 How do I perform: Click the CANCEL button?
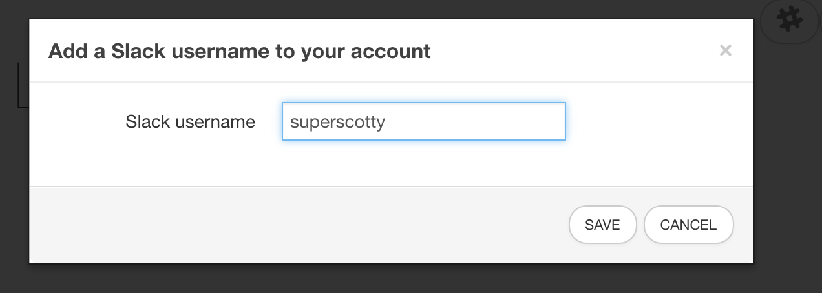click(688, 225)
